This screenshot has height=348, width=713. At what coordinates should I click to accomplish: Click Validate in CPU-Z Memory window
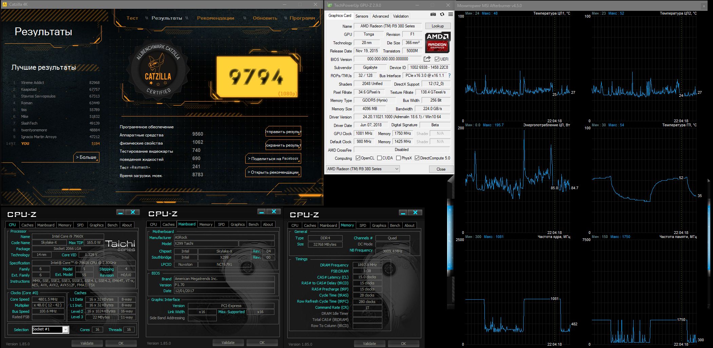click(x=369, y=344)
